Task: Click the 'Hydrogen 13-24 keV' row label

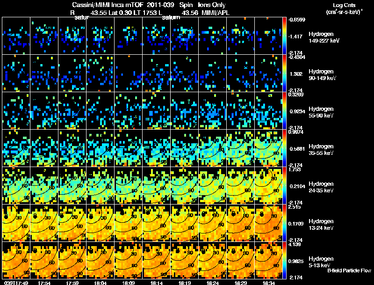Action: (x=321, y=225)
